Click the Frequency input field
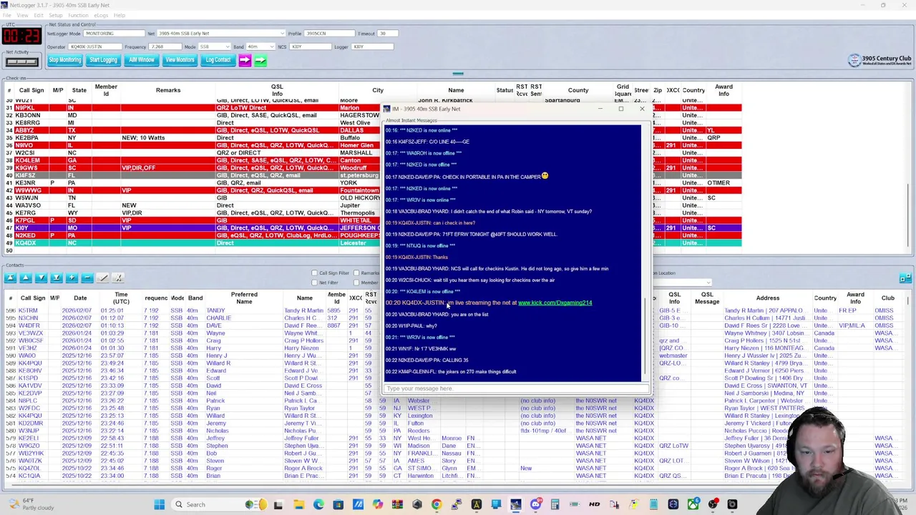The image size is (916, 515). (166, 46)
